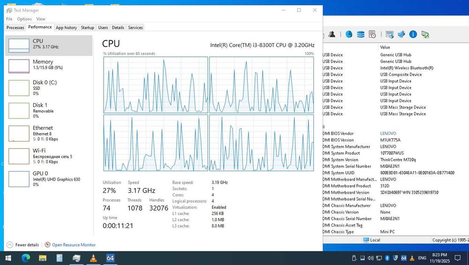Select the Intel(R) Wireless Bluetooth(R) USB row
Viewport: 469px width, 265px height.
coord(396,68)
